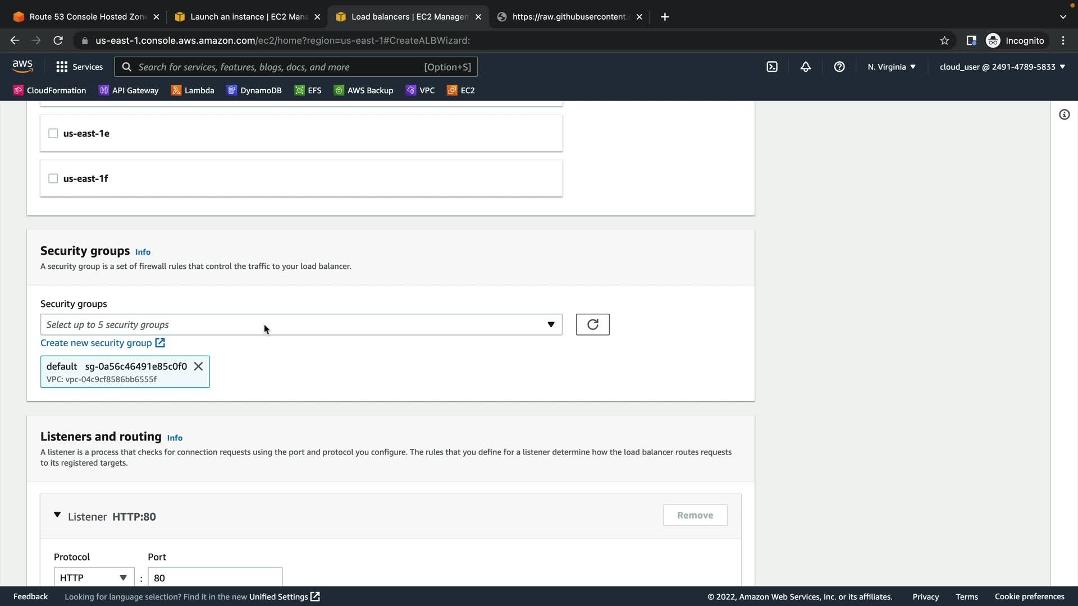Open the security groups dropdown
1078x606 pixels.
click(x=301, y=325)
